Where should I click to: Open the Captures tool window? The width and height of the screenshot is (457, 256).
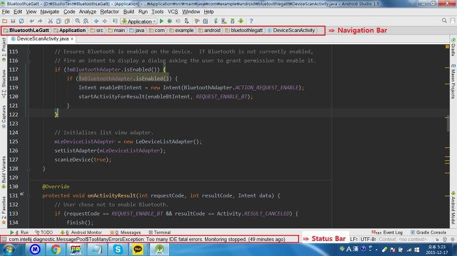click(x=3, y=117)
